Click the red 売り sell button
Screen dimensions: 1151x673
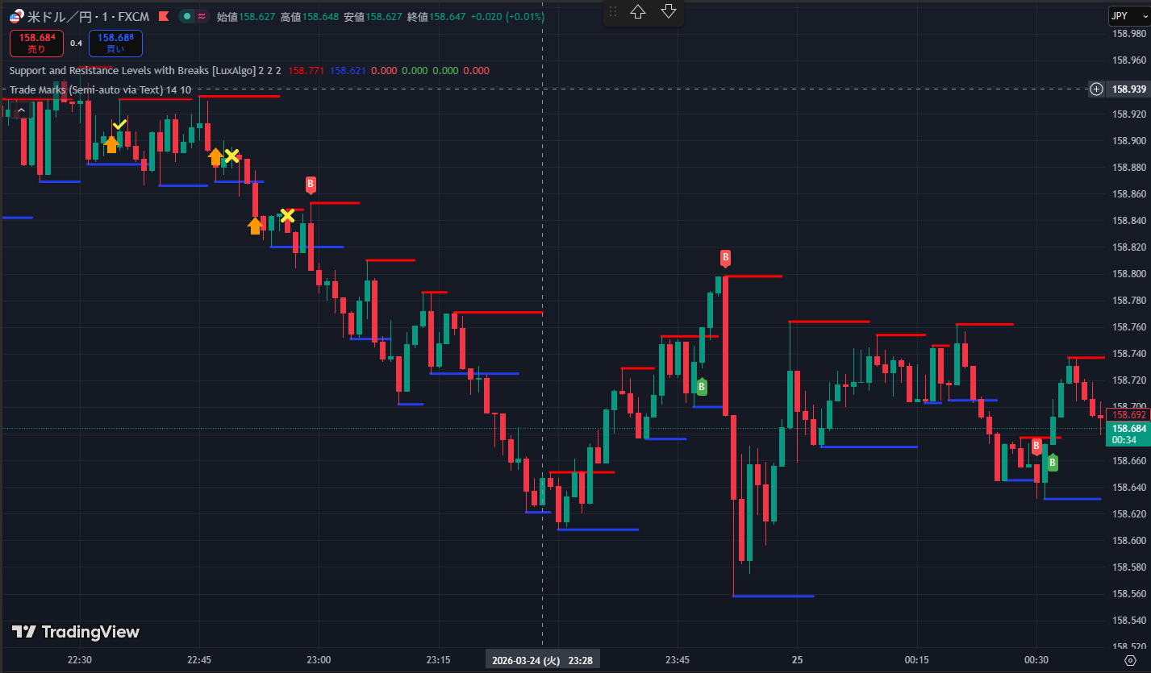[37, 43]
